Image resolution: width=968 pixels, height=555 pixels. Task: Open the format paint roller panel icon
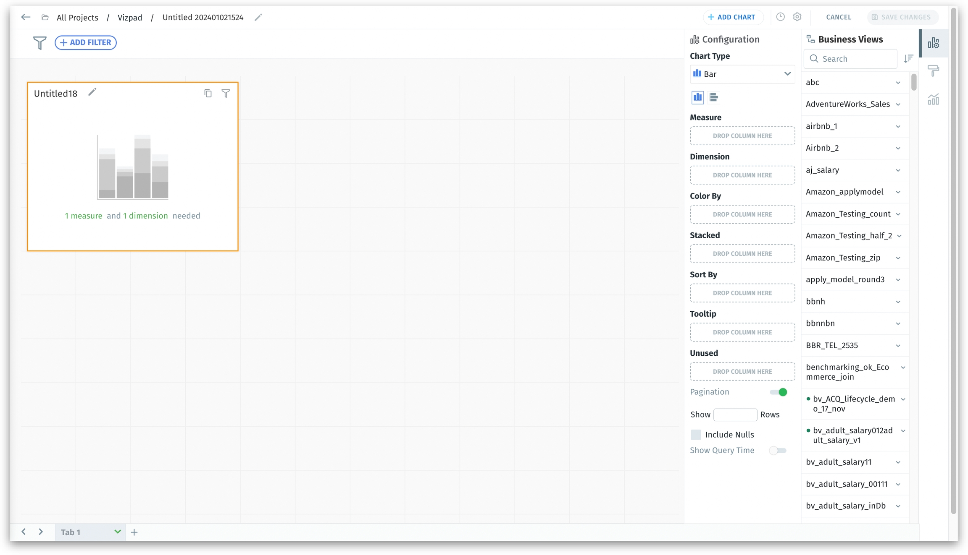tap(933, 70)
